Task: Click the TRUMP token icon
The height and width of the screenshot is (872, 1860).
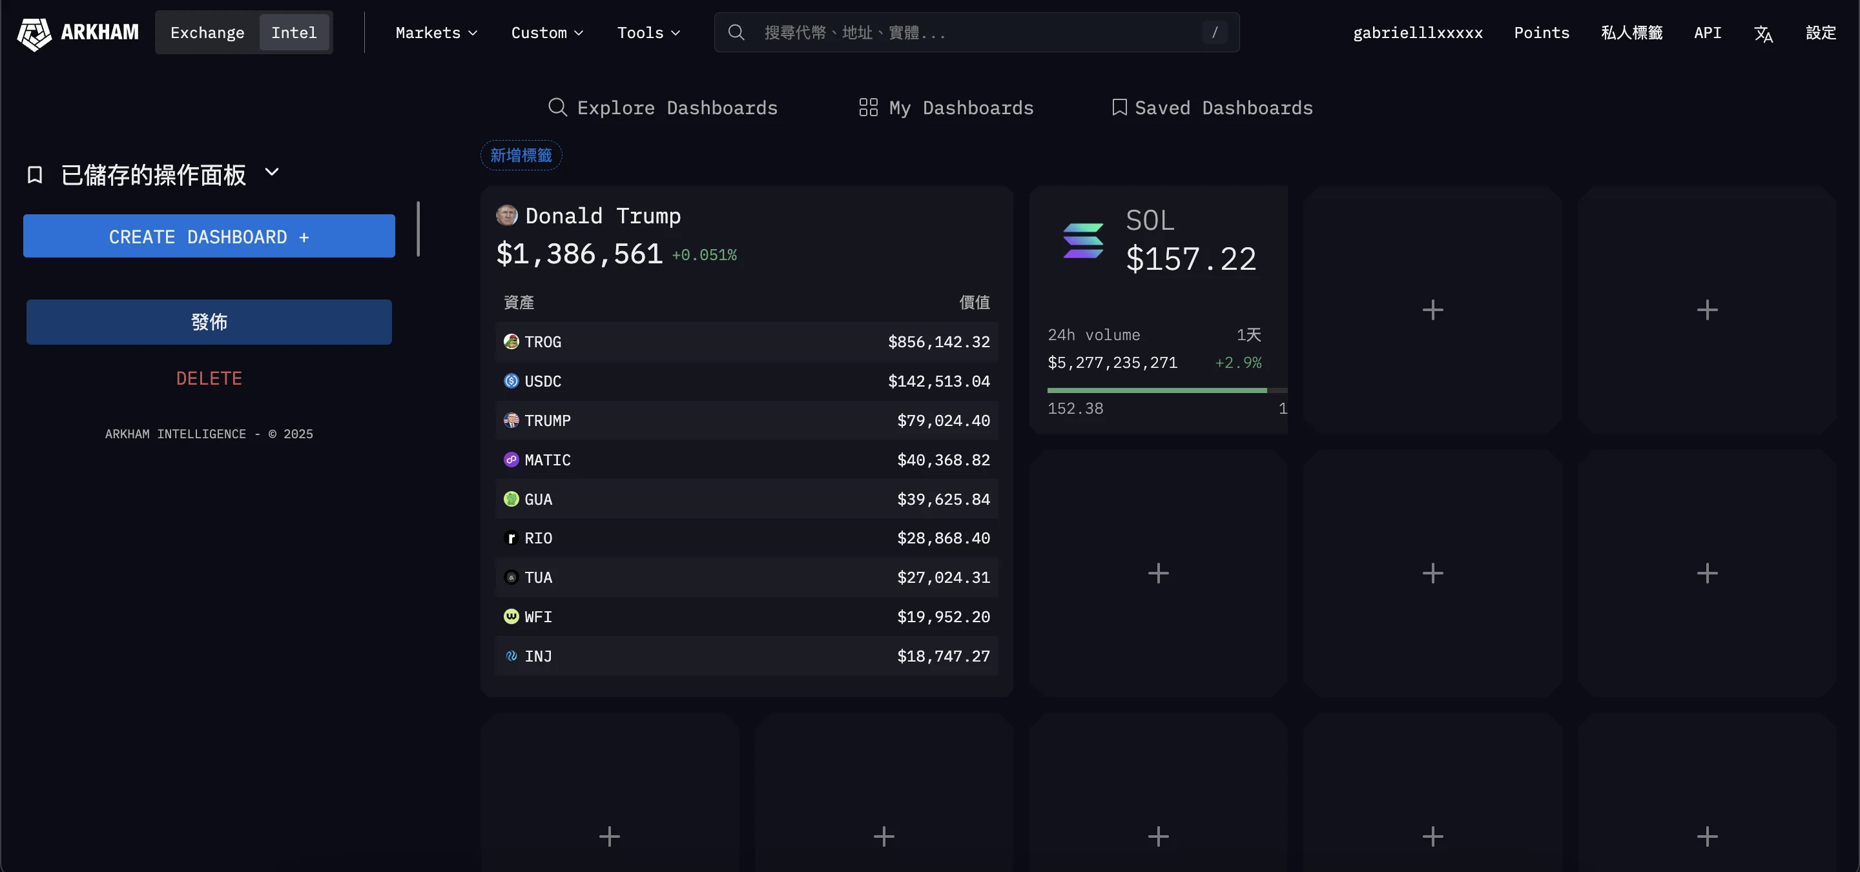Action: tap(512, 420)
